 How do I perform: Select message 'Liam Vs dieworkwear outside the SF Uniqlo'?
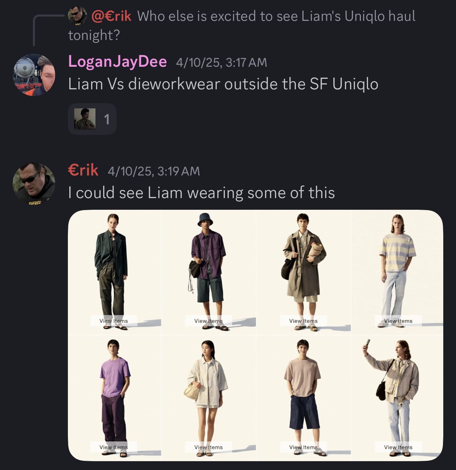[223, 84]
